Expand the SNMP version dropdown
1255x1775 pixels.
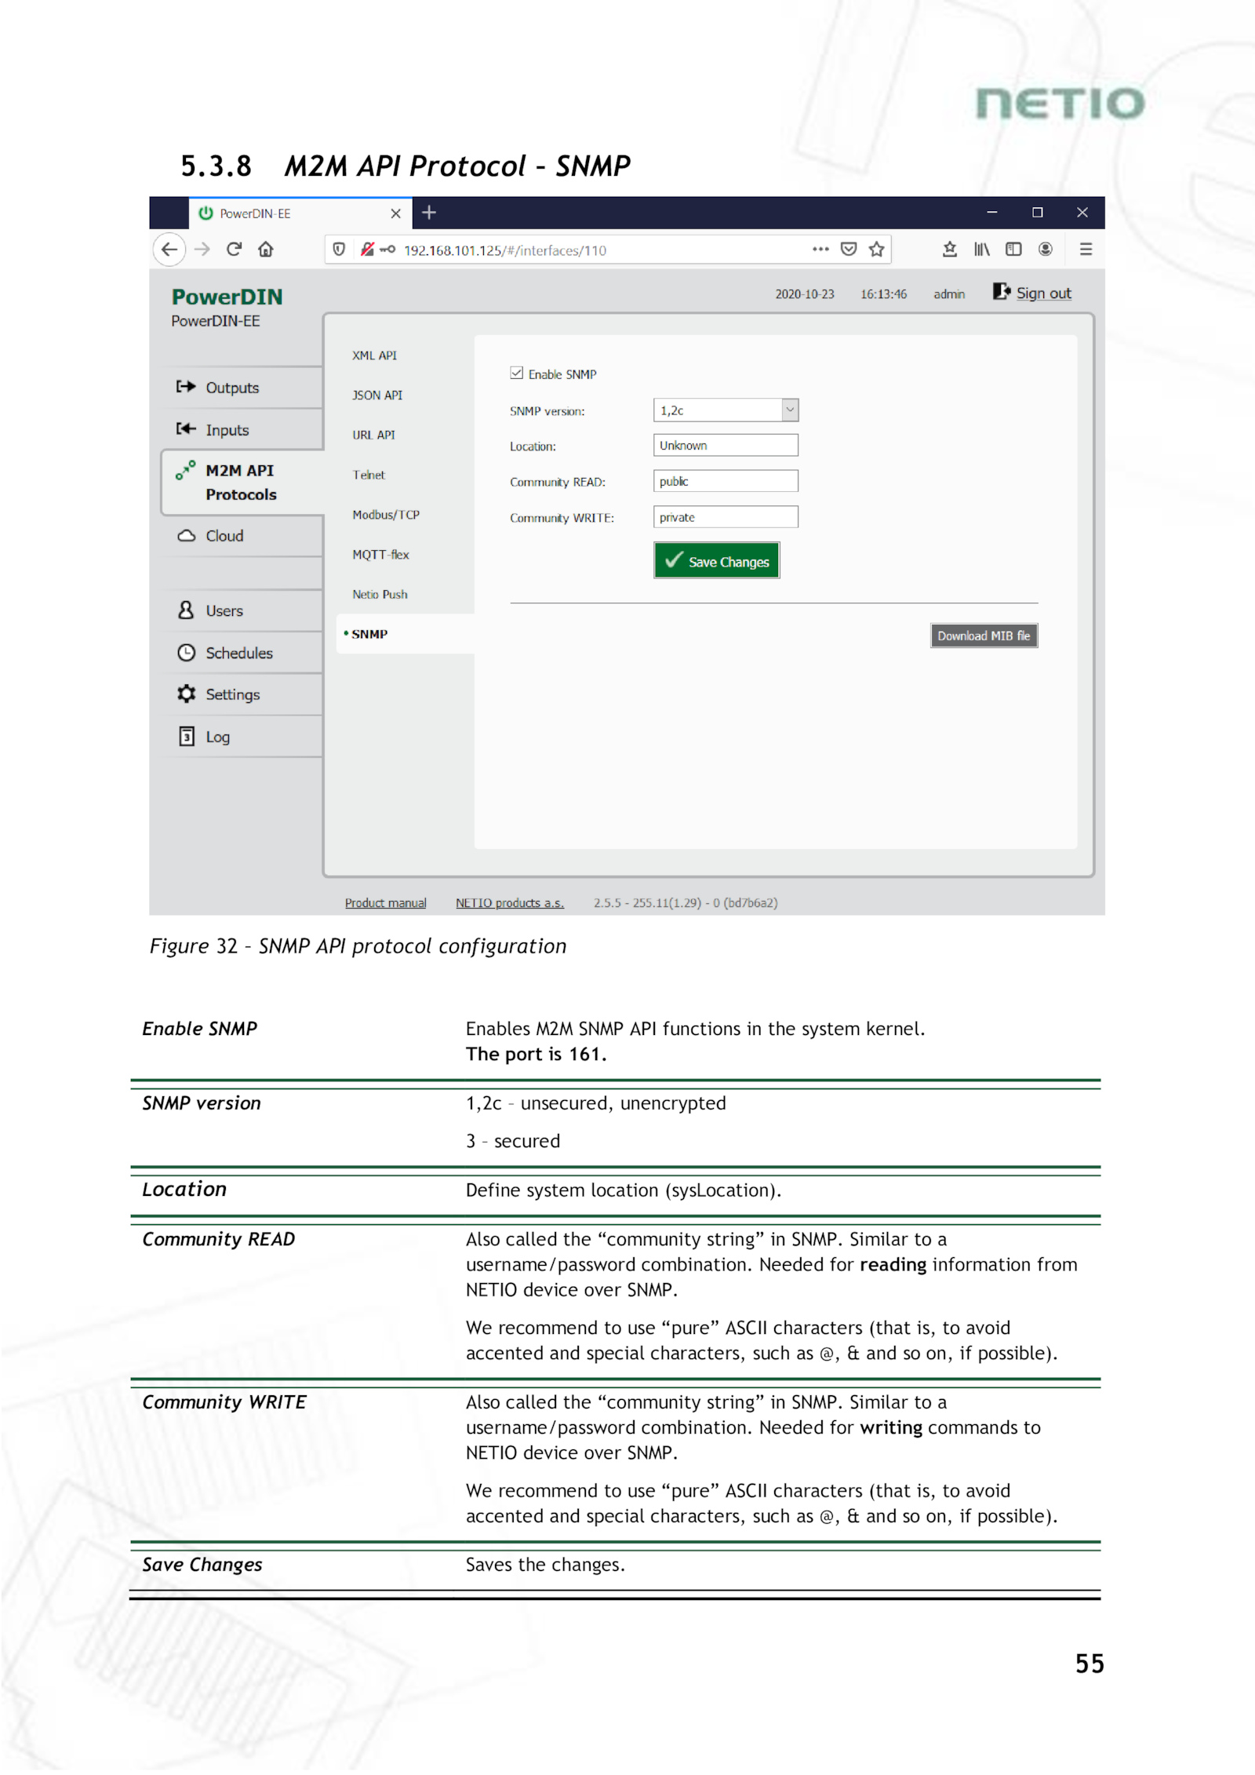(x=790, y=410)
